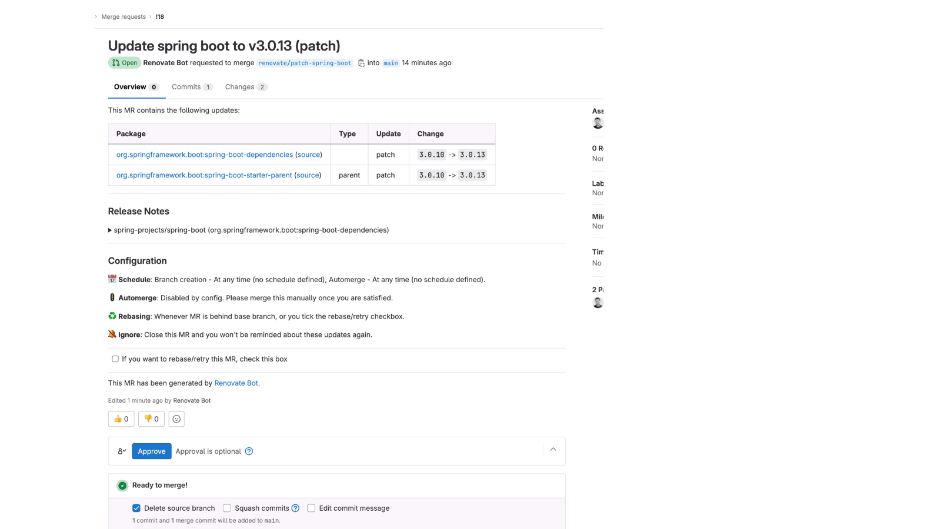The image size is (941, 529).
Task: Open the Changes tab
Action: pyautogui.click(x=246, y=87)
